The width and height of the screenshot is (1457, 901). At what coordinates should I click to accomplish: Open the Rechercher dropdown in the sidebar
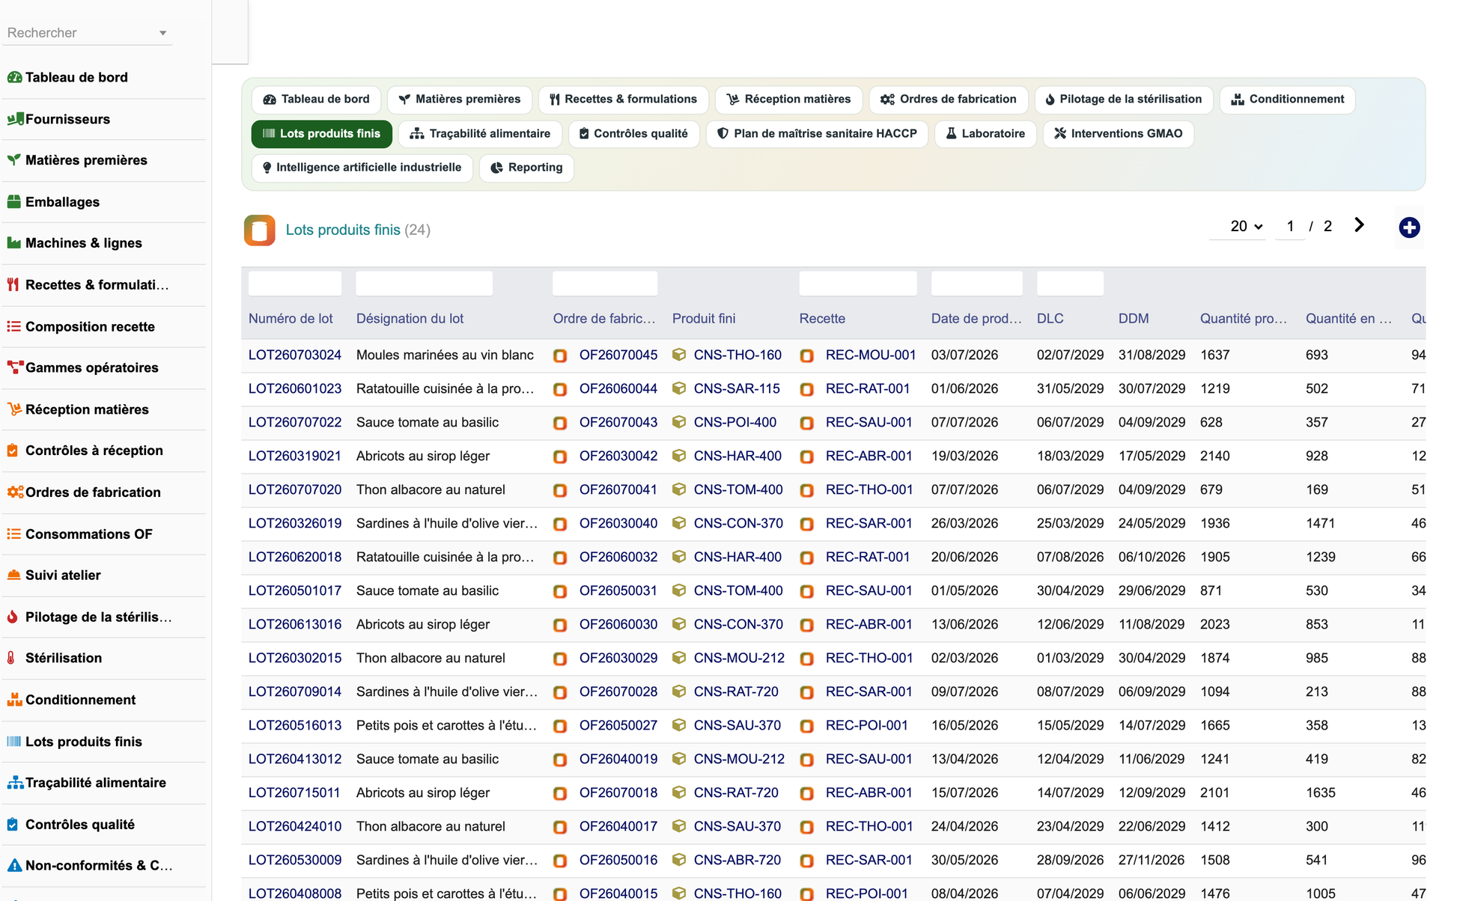[88, 33]
